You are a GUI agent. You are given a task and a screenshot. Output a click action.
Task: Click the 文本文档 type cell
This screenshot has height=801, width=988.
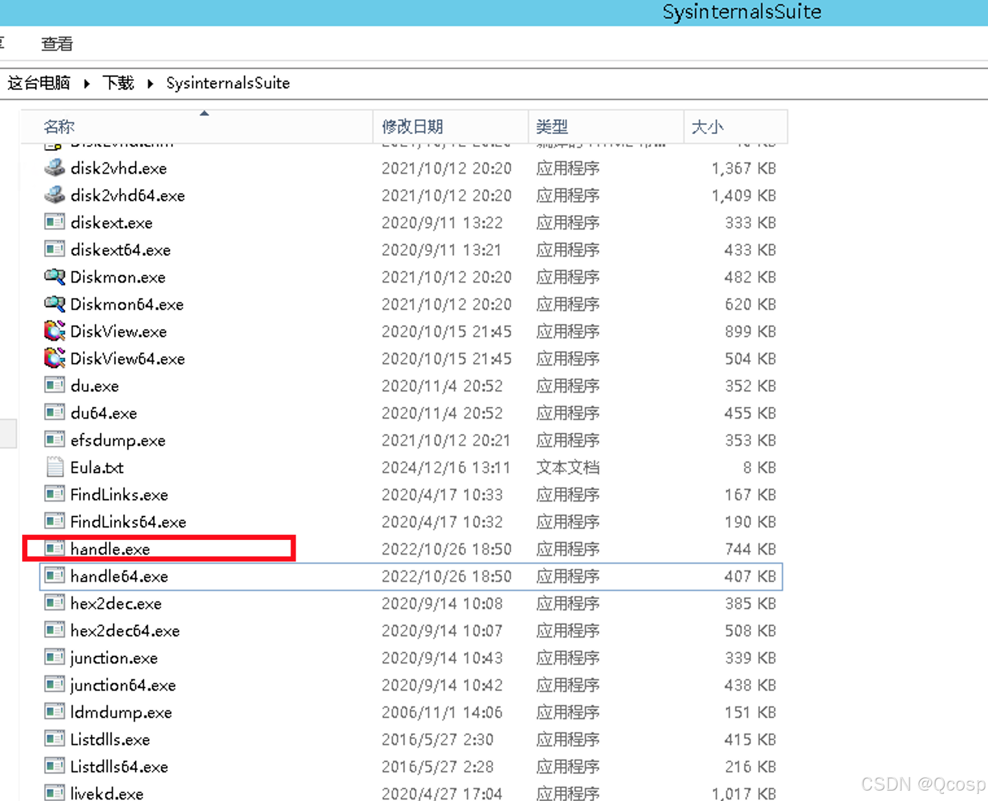coord(568,467)
